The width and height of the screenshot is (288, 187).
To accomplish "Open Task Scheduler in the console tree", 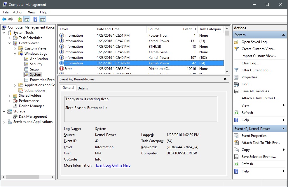I will pos(30,38).
